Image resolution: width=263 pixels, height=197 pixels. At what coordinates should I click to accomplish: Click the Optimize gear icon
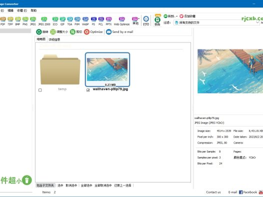(93, 32)
